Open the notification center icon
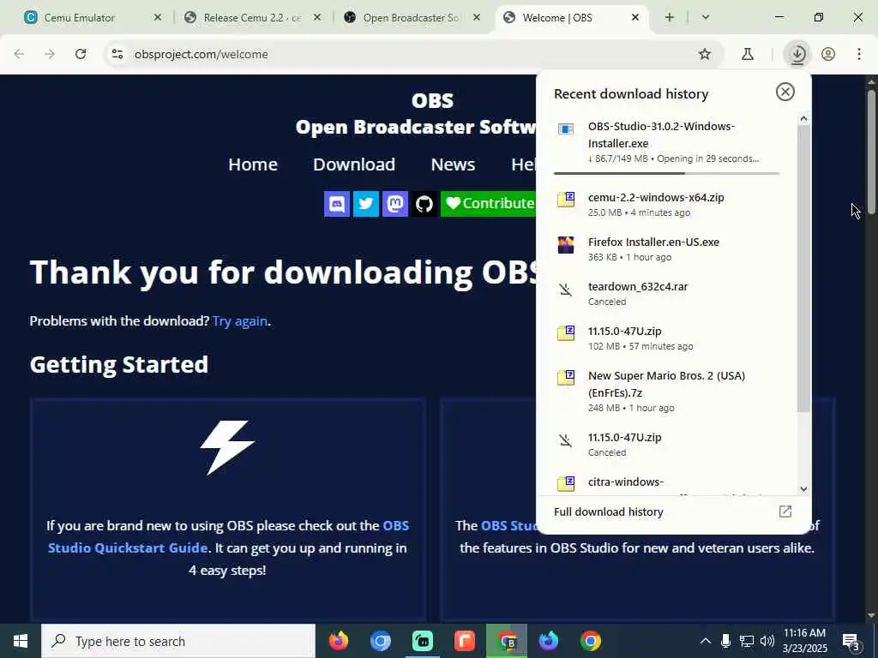Viewport: 878px width, 658px height. click(851, 641)
